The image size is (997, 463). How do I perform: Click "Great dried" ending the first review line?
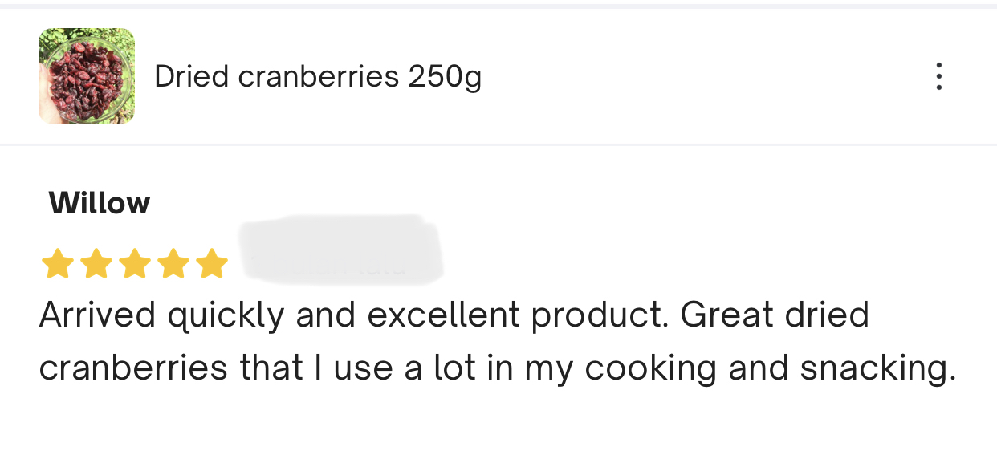[775, 315]
